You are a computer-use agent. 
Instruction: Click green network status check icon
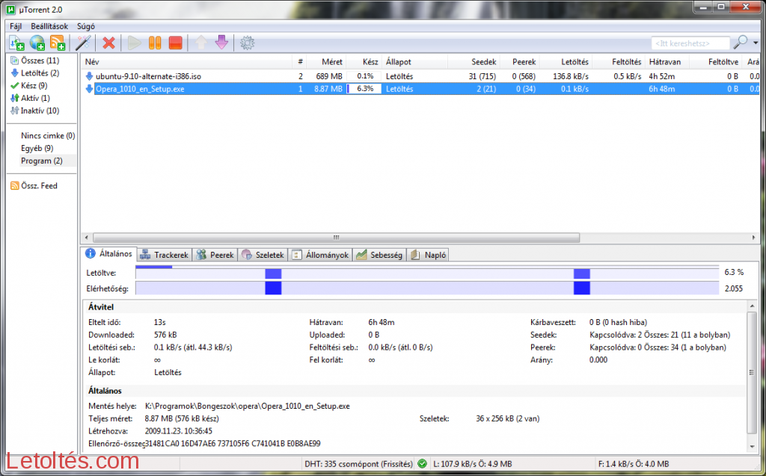coord(423,464)
